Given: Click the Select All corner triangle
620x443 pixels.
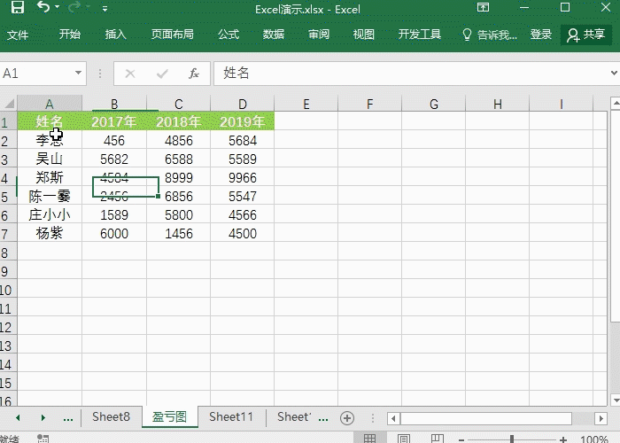Looking at the screenshot, I should [9, 104].
